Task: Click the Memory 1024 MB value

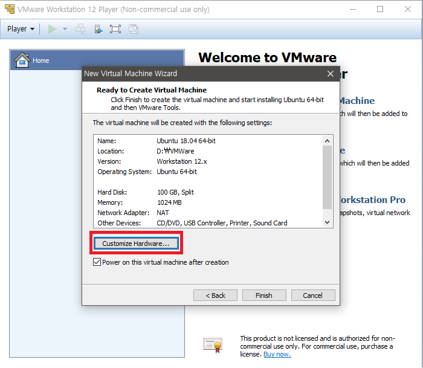Action: tap(169, 202)
